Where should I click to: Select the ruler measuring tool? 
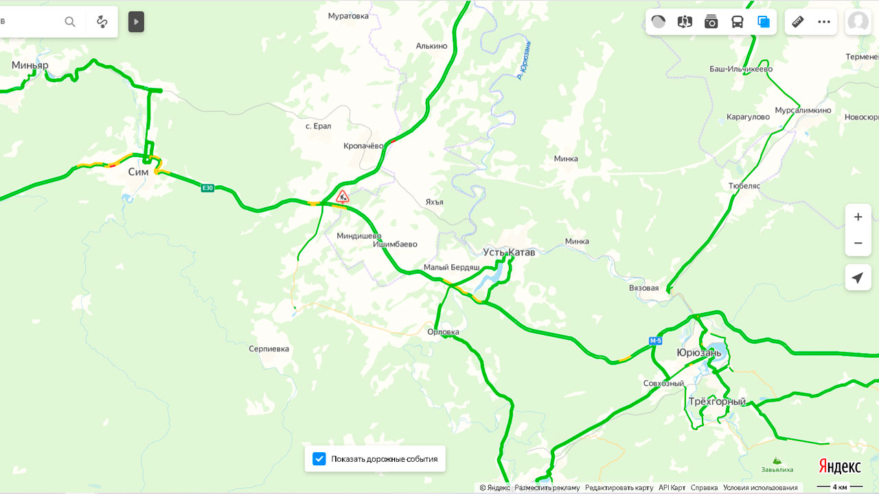[797, 22]
